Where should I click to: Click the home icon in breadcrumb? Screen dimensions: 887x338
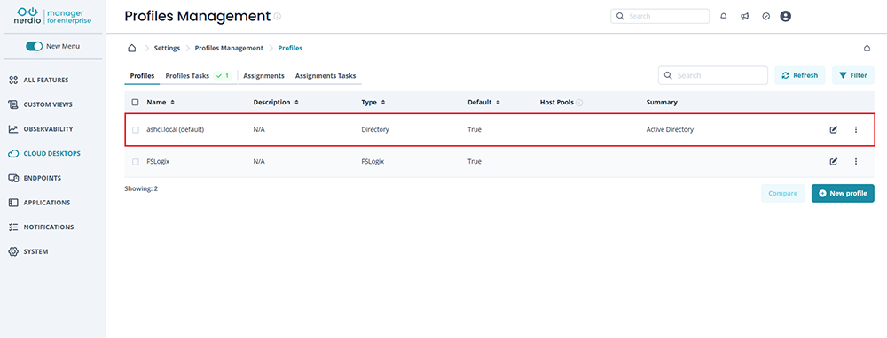pos(132,48)
